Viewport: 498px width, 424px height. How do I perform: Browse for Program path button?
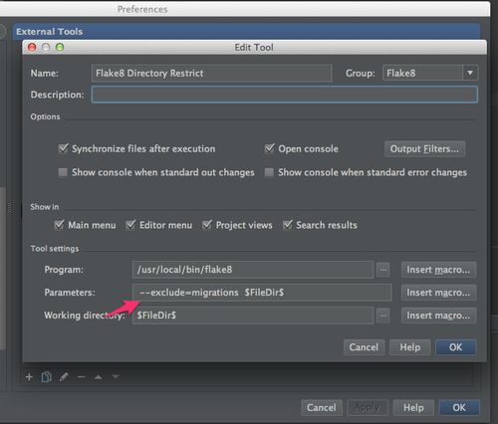(382, 270)
